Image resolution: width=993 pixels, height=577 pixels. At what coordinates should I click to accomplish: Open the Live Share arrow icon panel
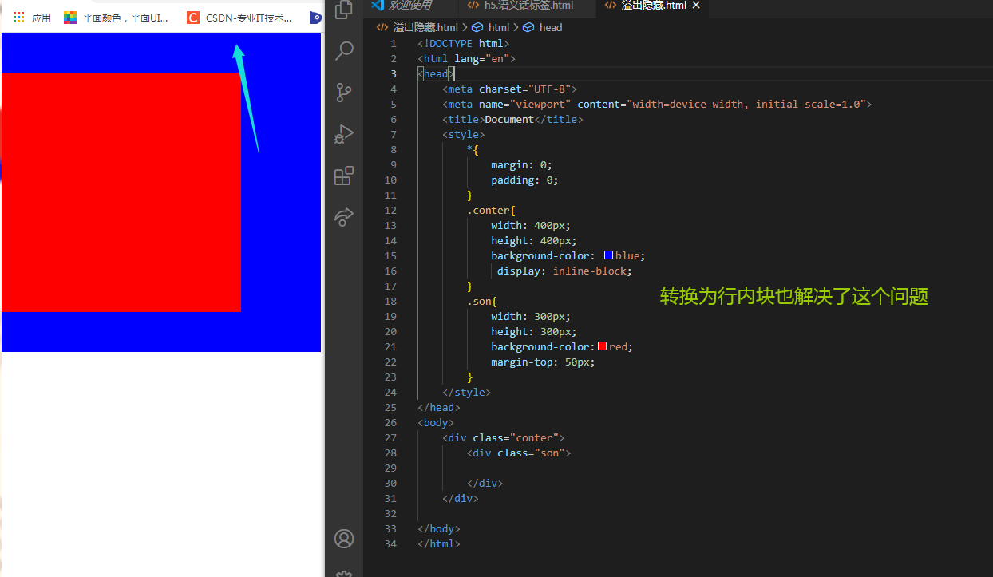pos(344,216)
